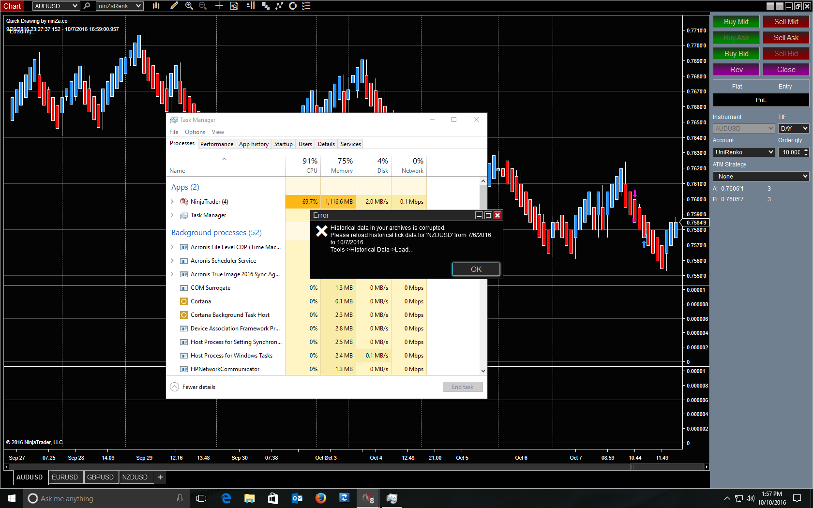Switch to the EURUSD chart tab
813x508 pixels.
pyautogui.click(x=65, y=477)
